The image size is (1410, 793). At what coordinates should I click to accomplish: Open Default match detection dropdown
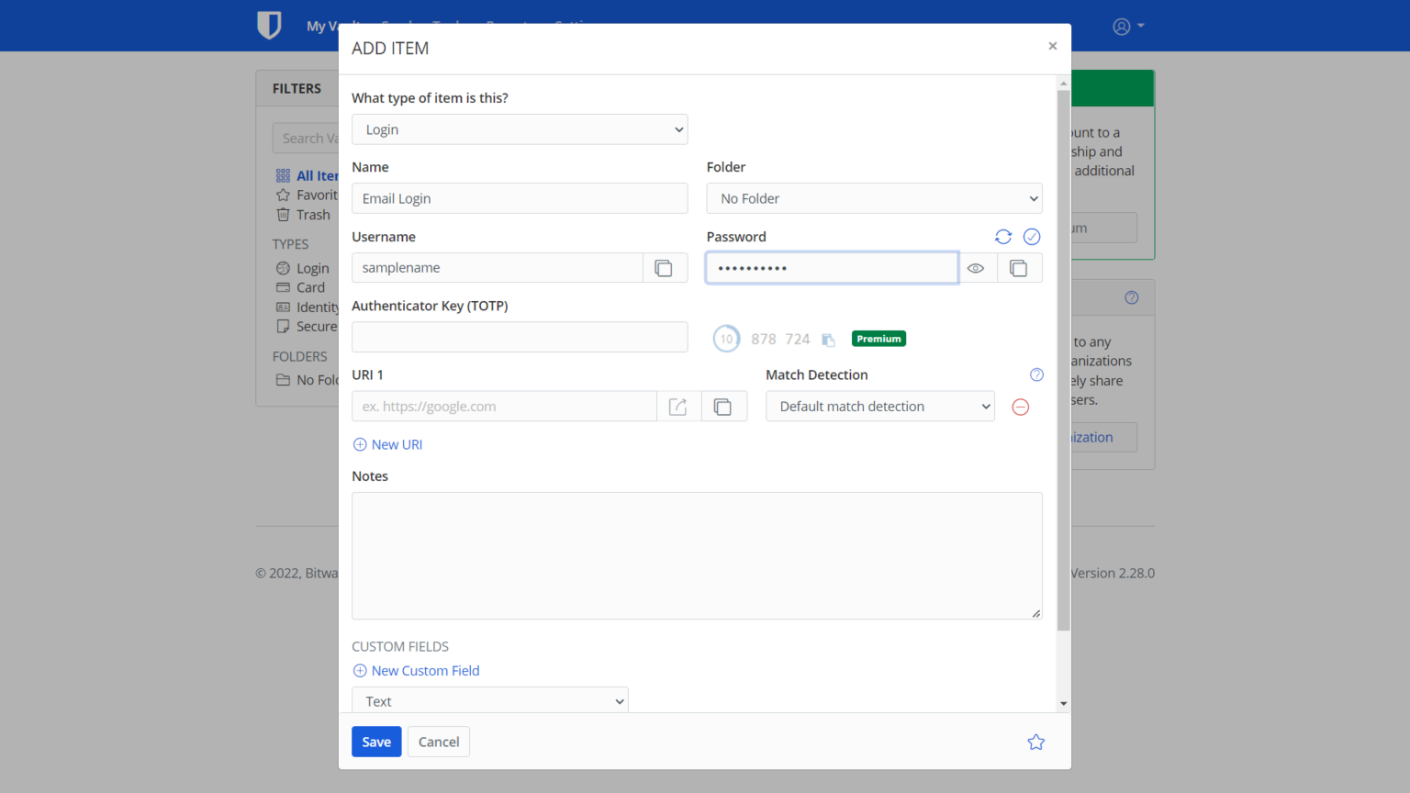[879, 407]
